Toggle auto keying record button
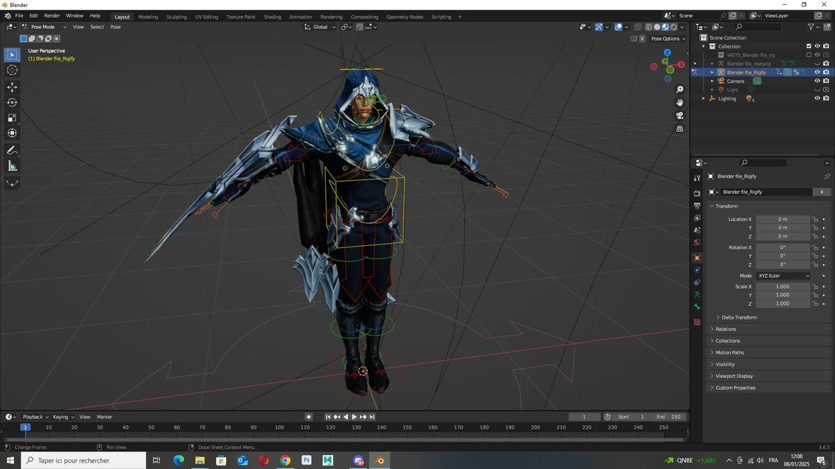The width and height of the screenshot is (835, 469). [308, 417]
